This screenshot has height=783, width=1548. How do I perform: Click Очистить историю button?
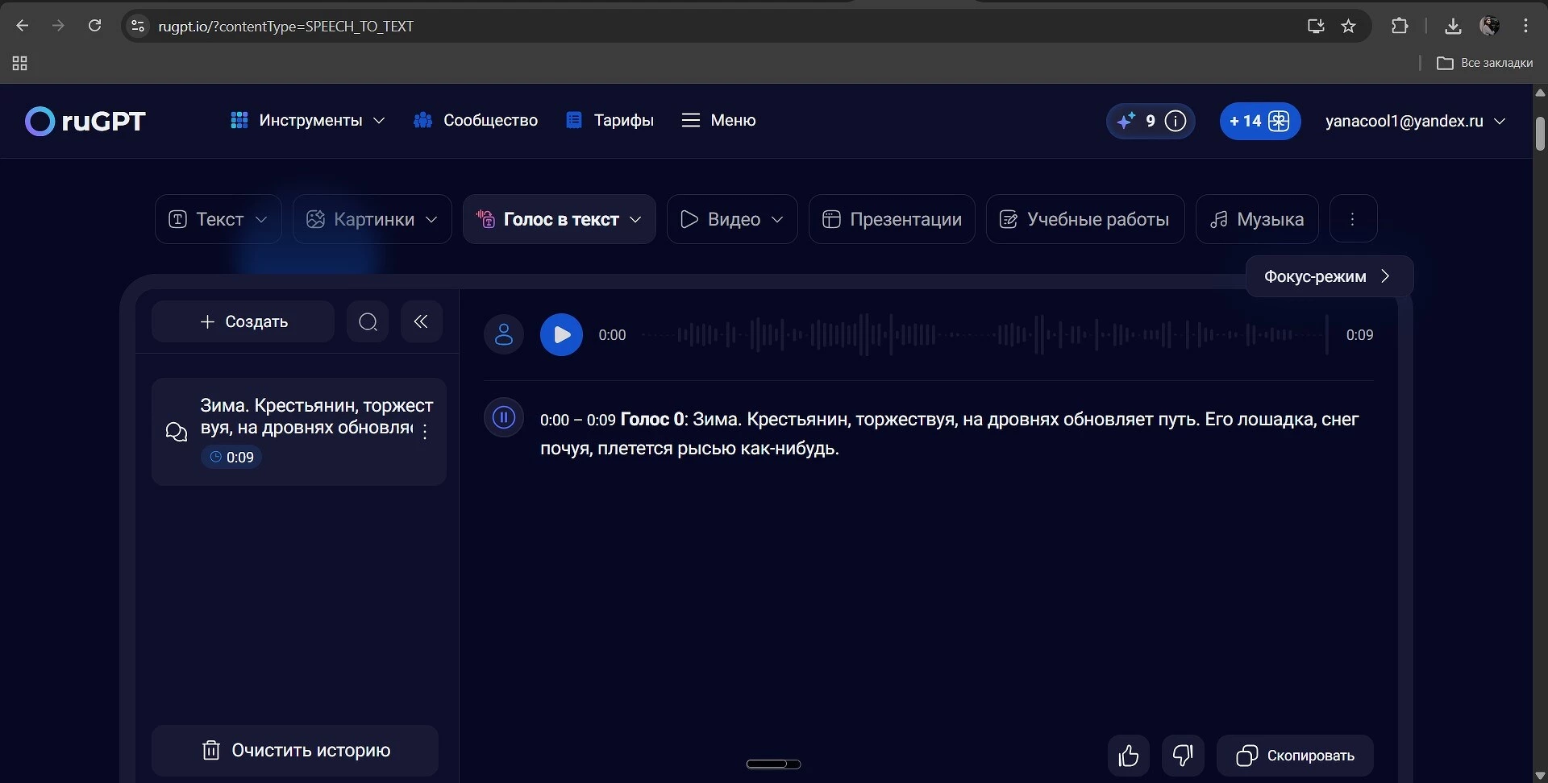click(295, 751)
